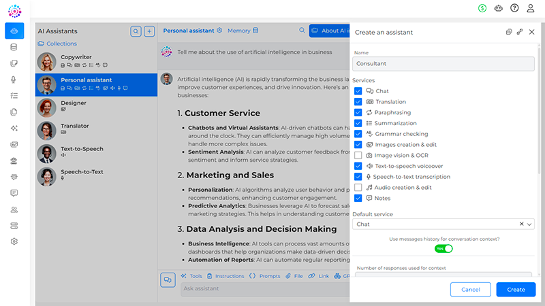Click the Create button
This screenshot has width=545, height=306.
click(516, 290)
